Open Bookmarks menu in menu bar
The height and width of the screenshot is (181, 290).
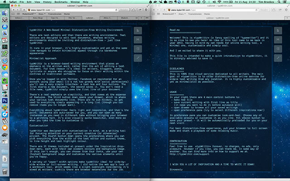click(x=61, y=2)
